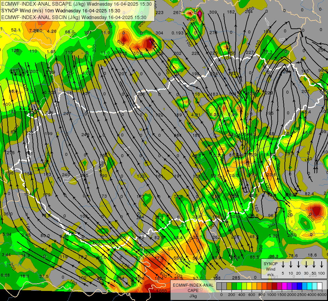This screenshot has width=328, height=301.
Task: Select the white swatch ending the CAPE scale
Action: 320,286
